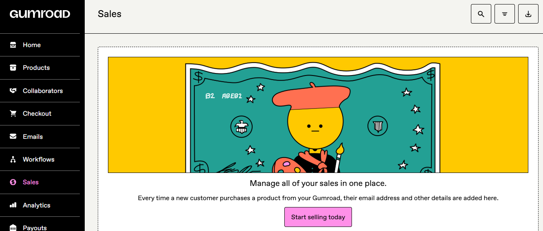Select the Products box icon

pyautogui.click(x=13, y=68)
